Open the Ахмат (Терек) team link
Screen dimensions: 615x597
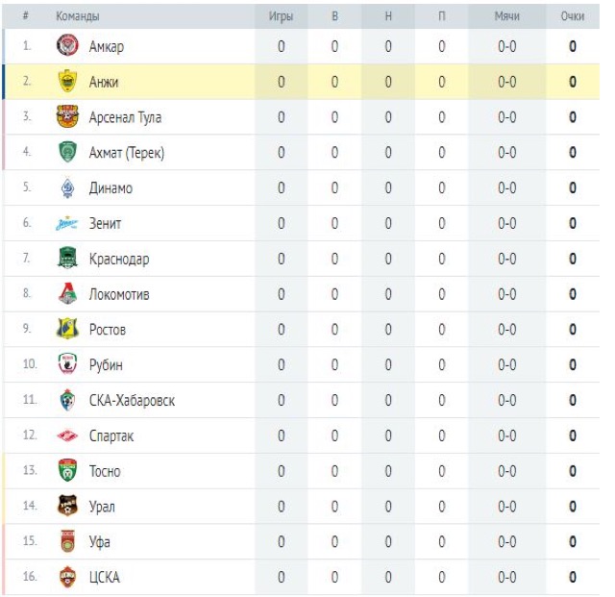point(126,153)
